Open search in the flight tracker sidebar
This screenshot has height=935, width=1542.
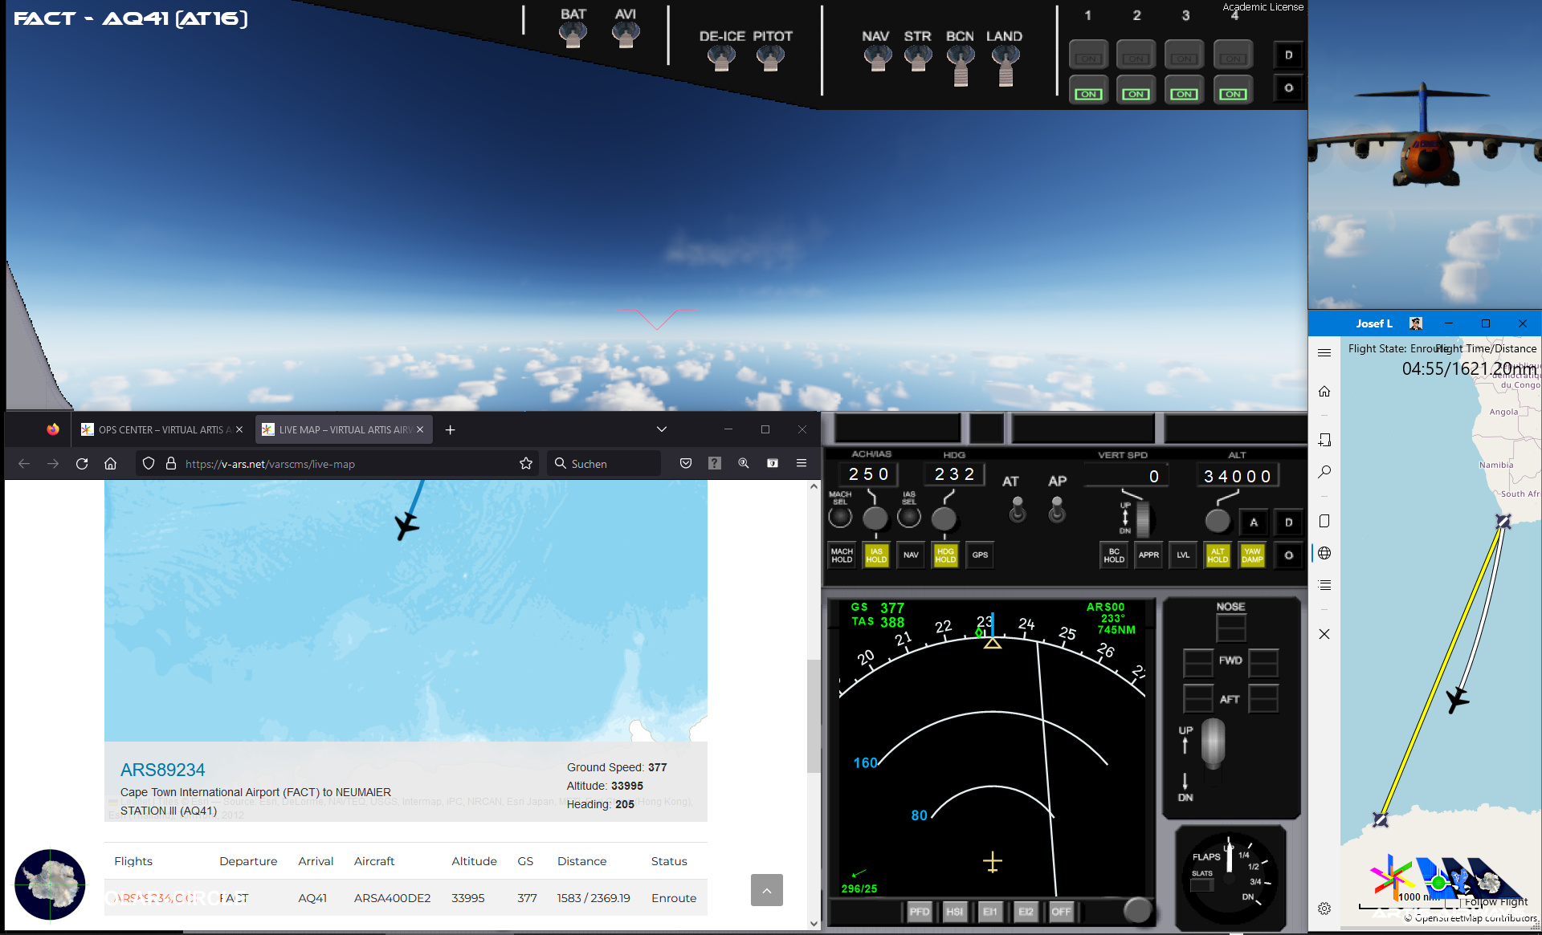click(1324, 472)
